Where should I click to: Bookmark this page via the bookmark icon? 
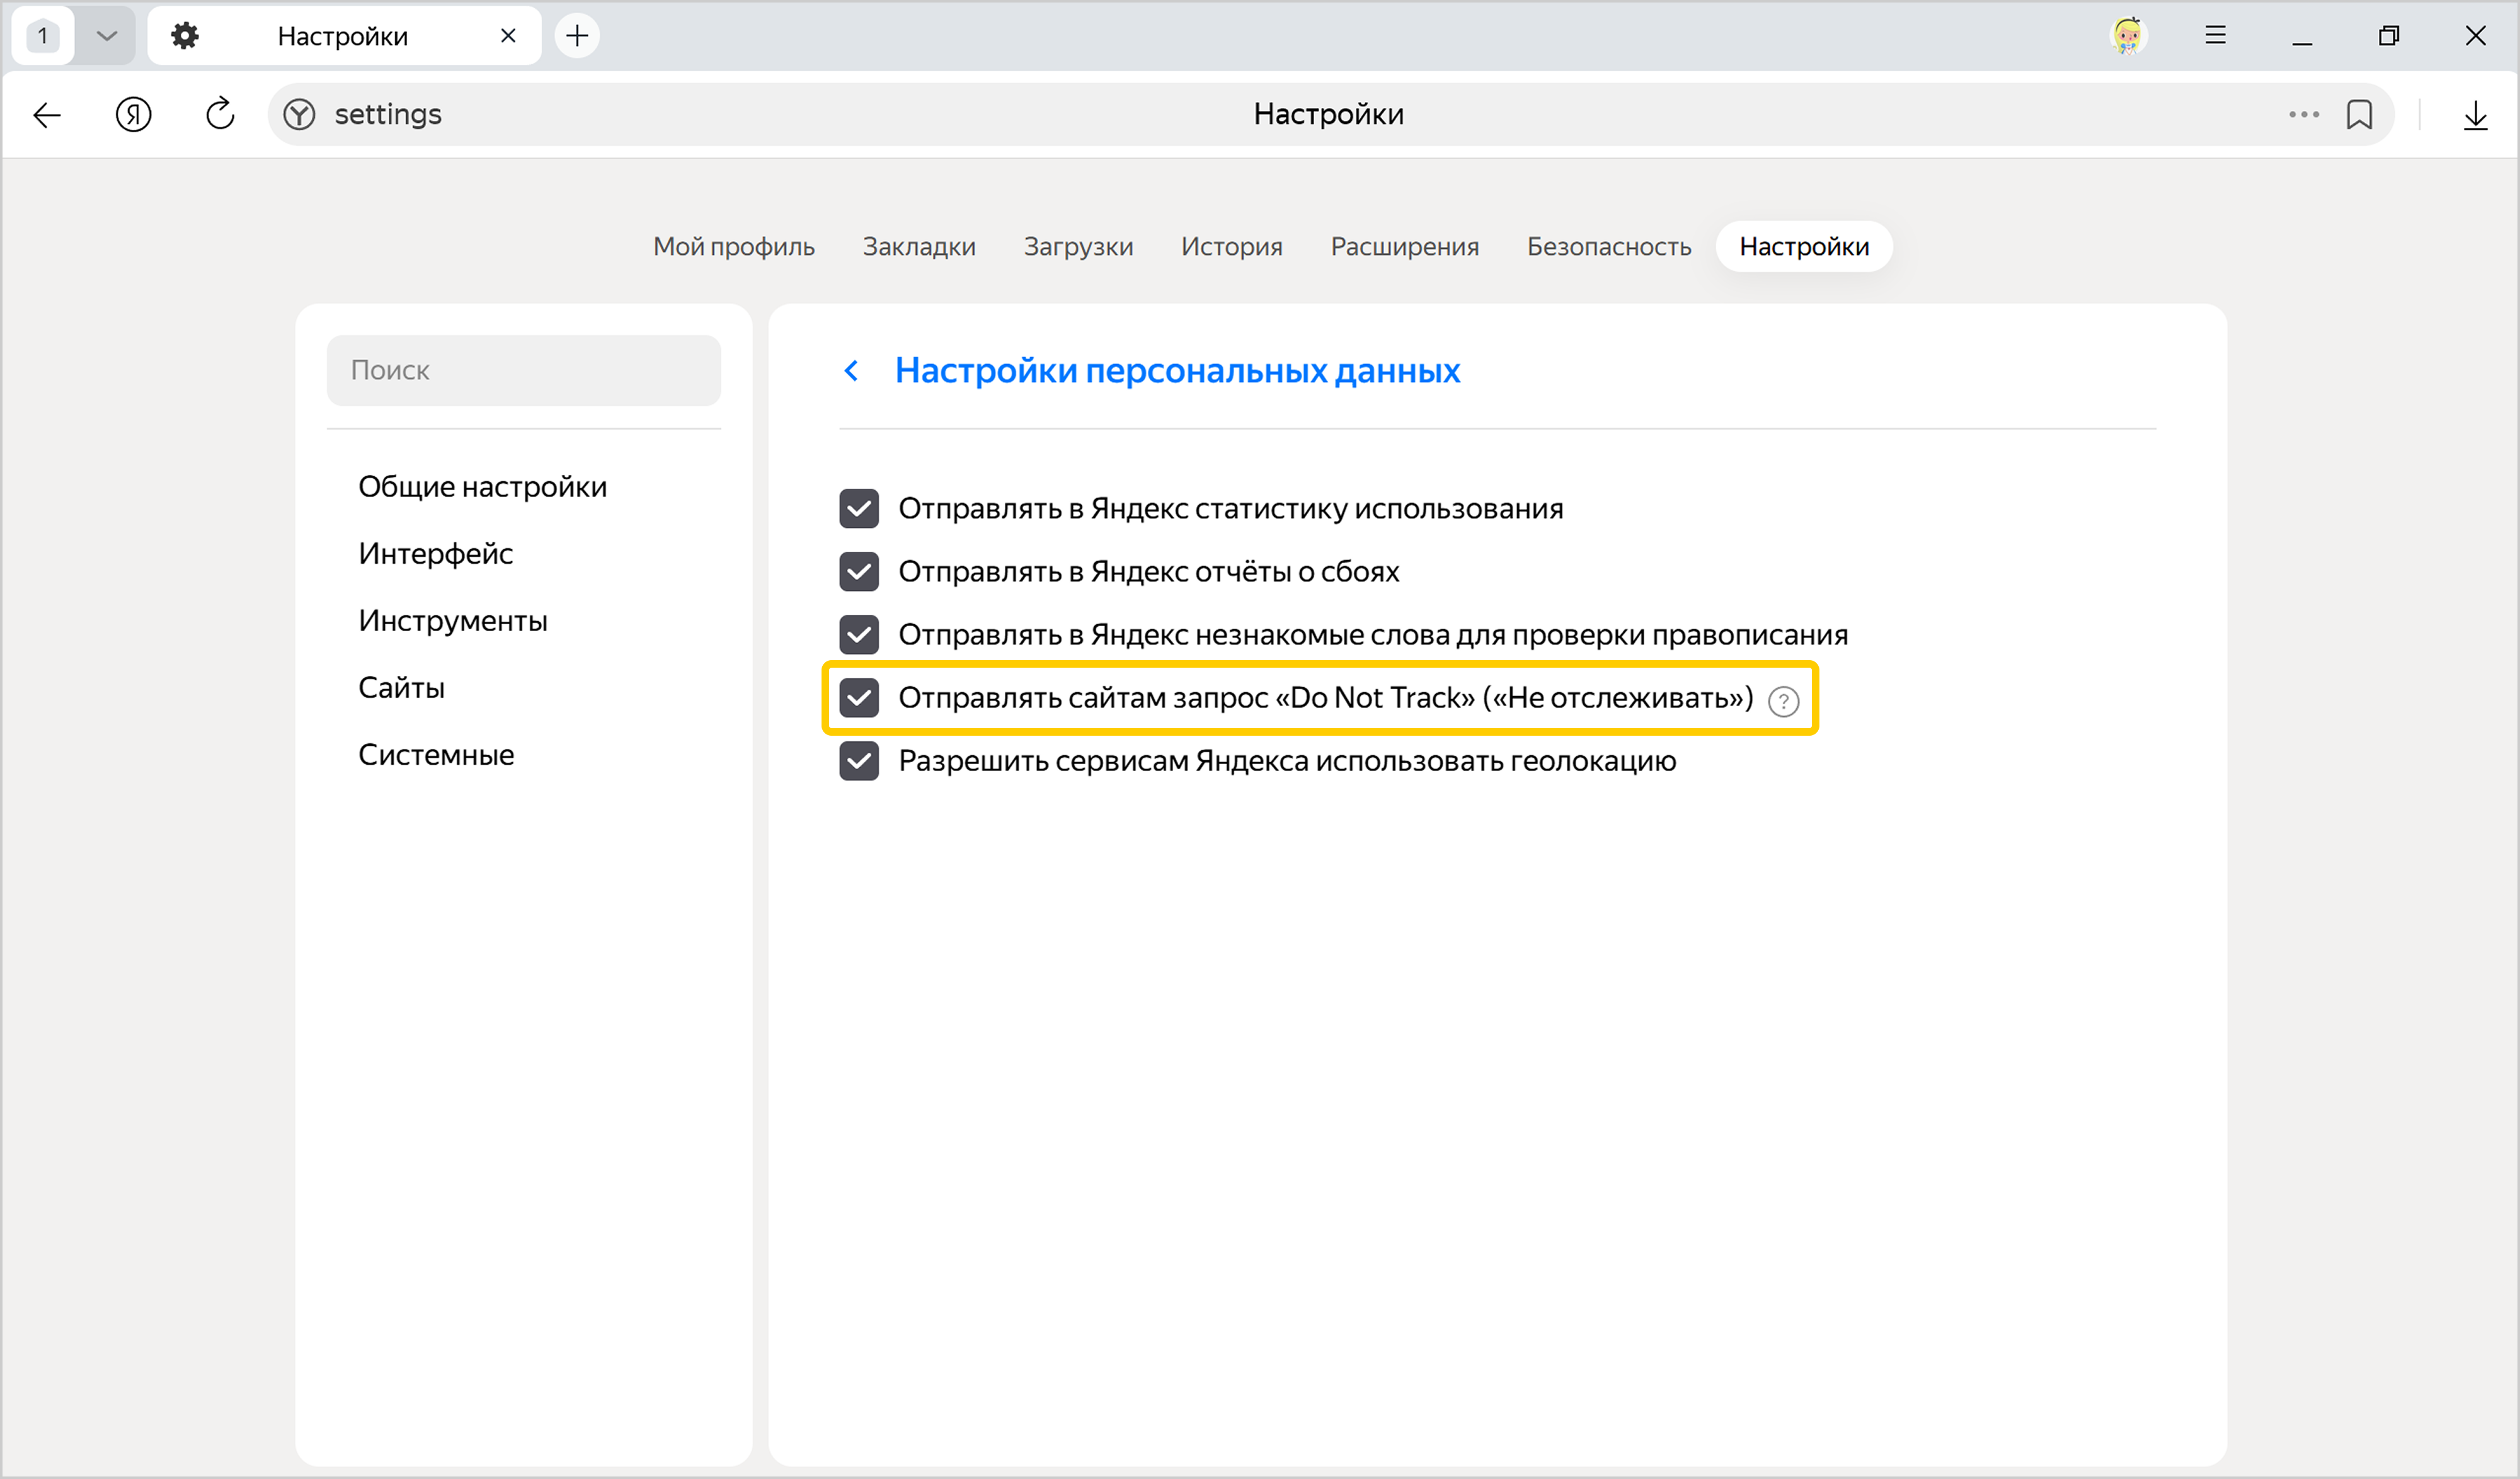2359,115
